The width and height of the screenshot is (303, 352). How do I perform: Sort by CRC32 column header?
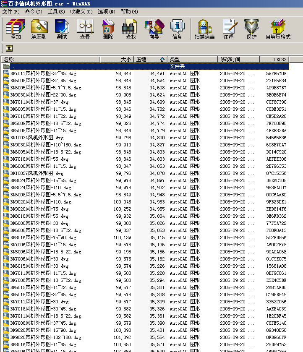274,60
